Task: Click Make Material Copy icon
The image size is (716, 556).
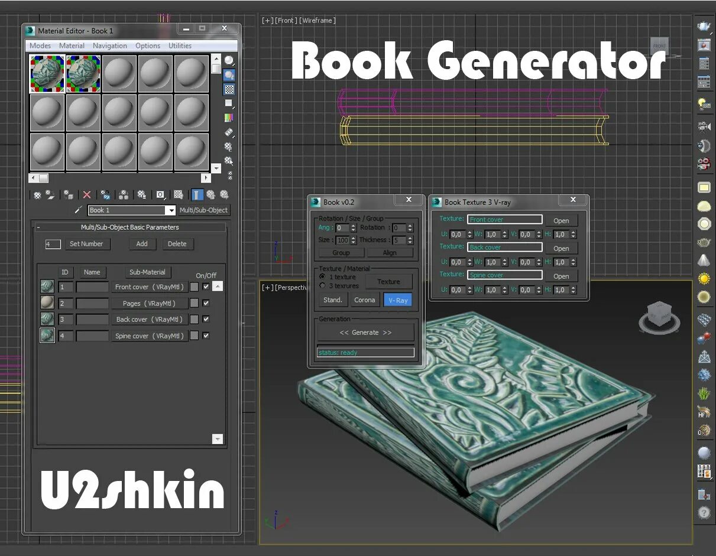Action: click(106, 195)
